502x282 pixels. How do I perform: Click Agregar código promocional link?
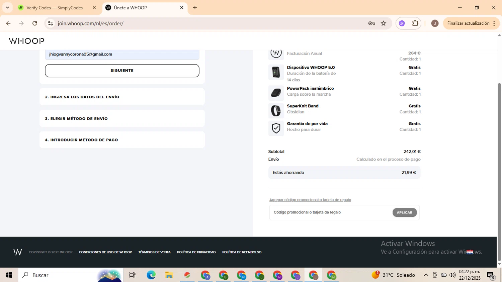pyautogui.click(x=310, y=200)
